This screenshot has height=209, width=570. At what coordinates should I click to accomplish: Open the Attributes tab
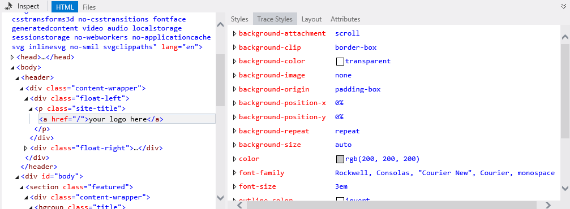pos(345,19)
